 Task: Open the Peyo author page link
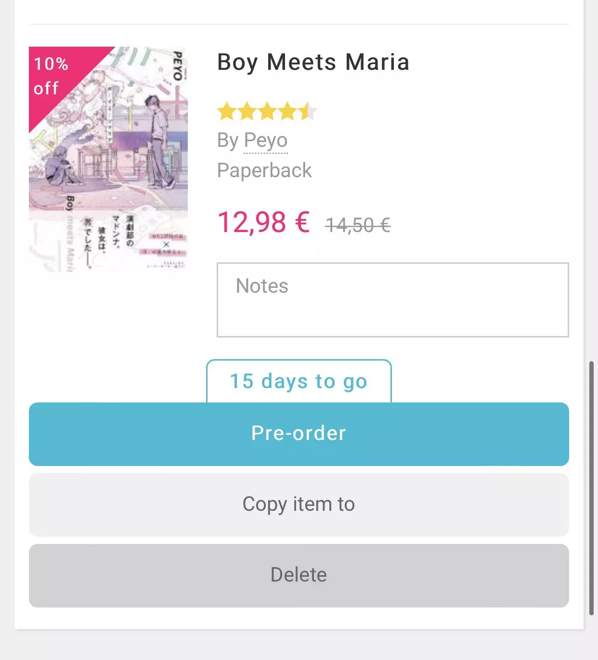[x=265, y=141]
